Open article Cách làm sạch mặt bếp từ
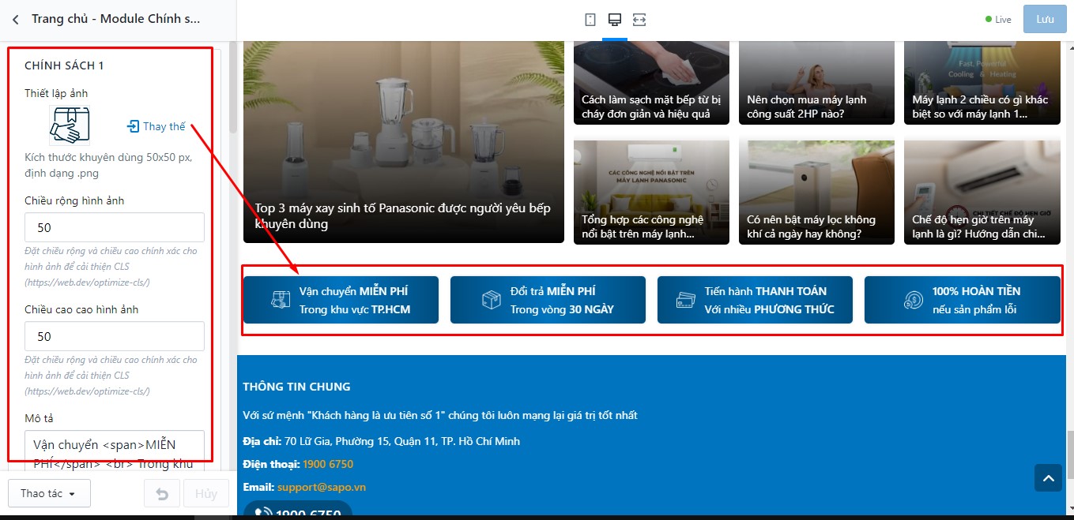This screenshot has width=1074, height=520. [x=651, y=83]
